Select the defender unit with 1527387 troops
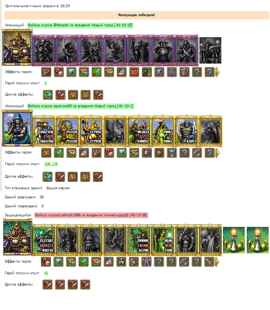The height and width of the screenshot is (310, 270). click(43, 240)
